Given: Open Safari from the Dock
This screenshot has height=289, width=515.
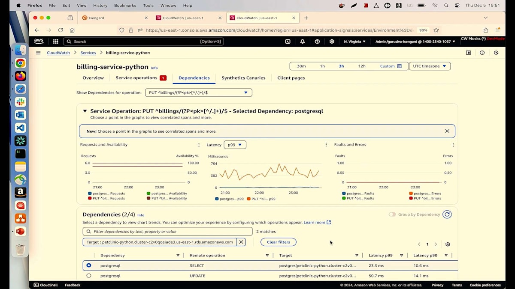Looking at the screenshot, I should [x=20, y=89].
